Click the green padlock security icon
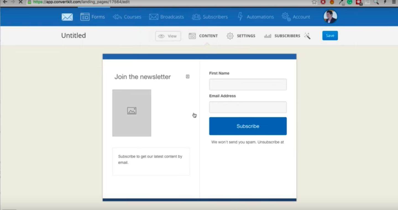This screenshot has height=210, width=398. click(x=30, y=2)
